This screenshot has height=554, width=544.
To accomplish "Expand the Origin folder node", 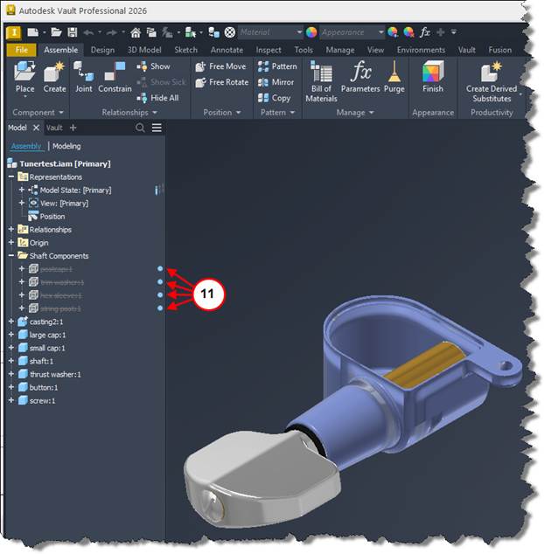I will tap(11, 242).
